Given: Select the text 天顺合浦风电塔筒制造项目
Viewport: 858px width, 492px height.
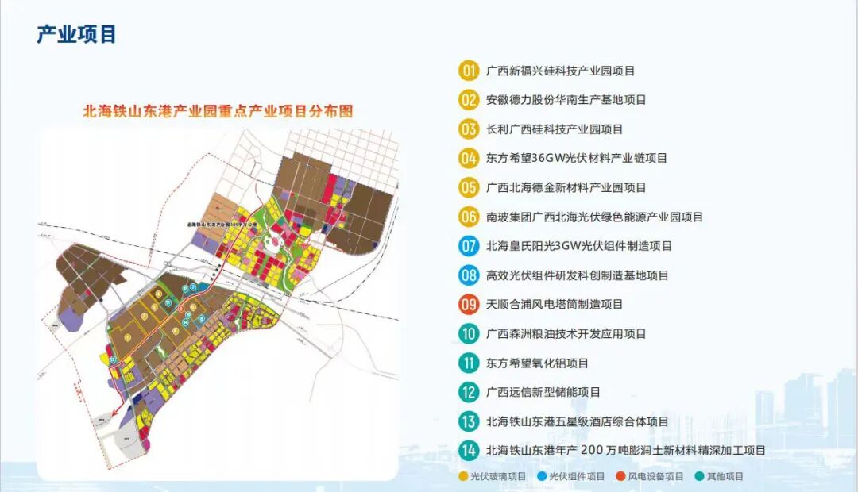Looking at the screenshot, I should coord(555,305).
